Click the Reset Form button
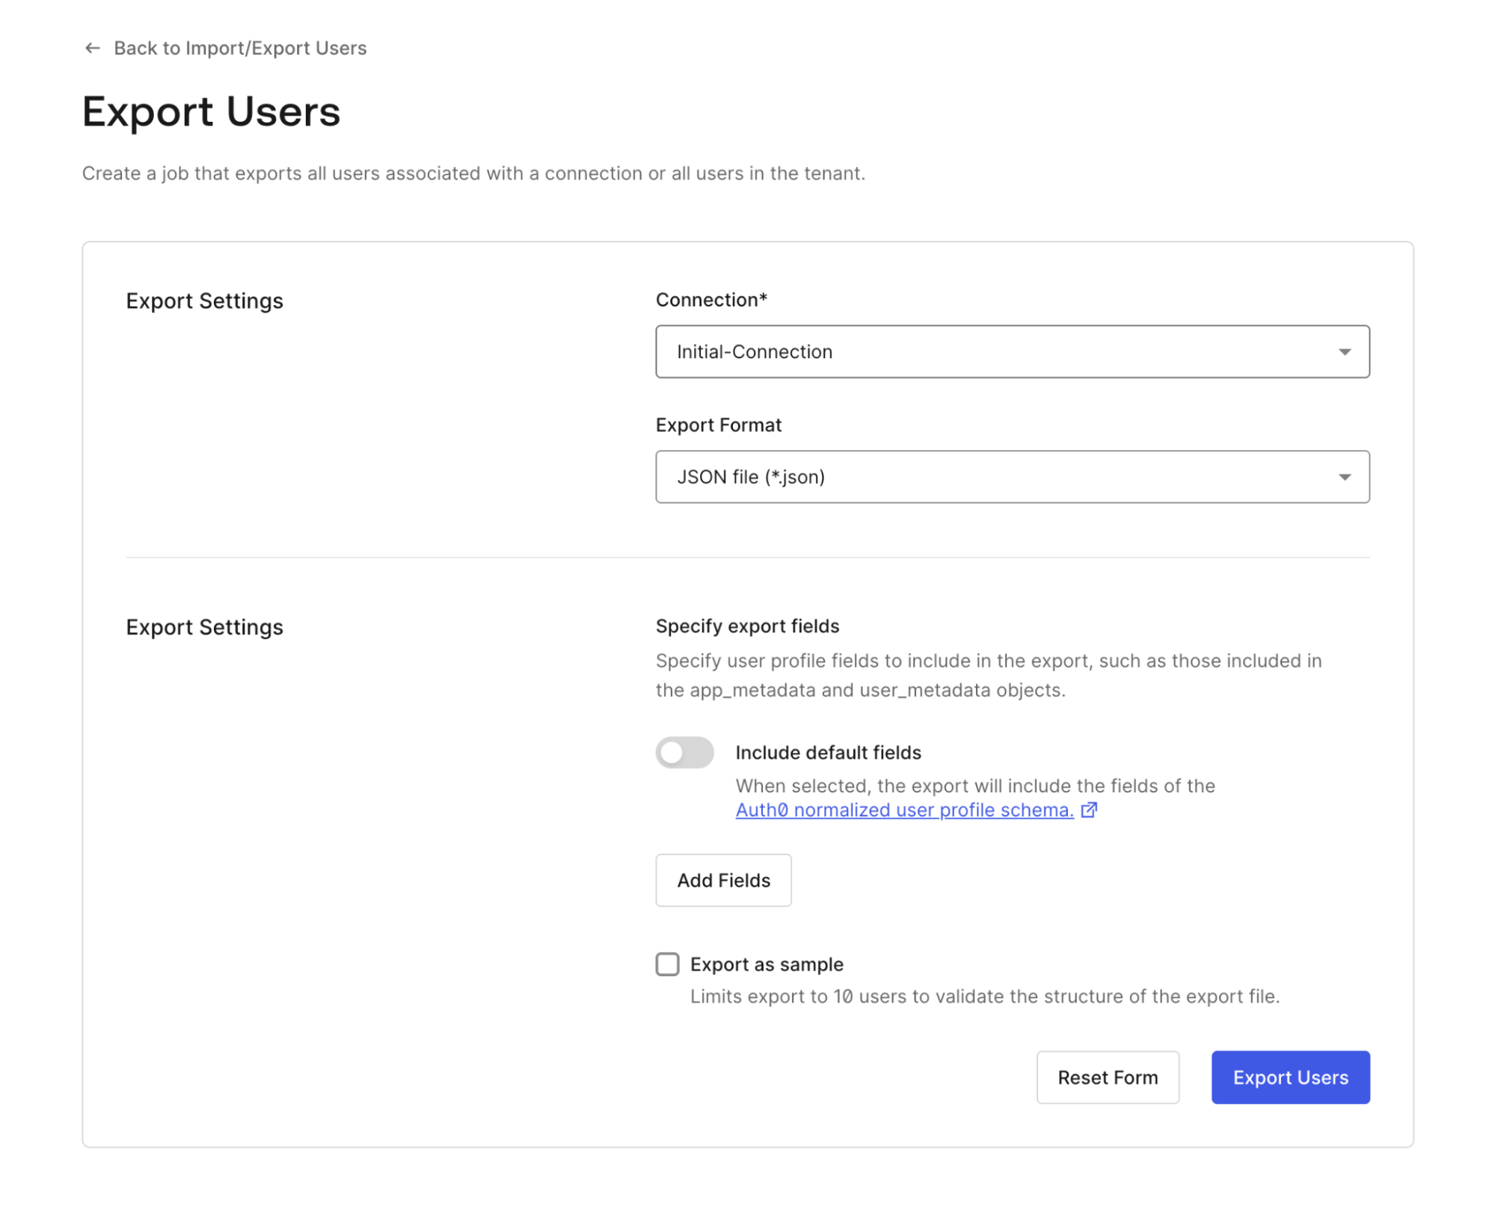The width and height of the screenshot is (1495, 1217). (x=1107, y=1077)
